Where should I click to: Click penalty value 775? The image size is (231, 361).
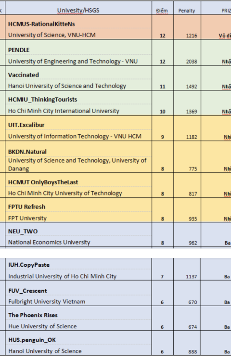point(193,169)
